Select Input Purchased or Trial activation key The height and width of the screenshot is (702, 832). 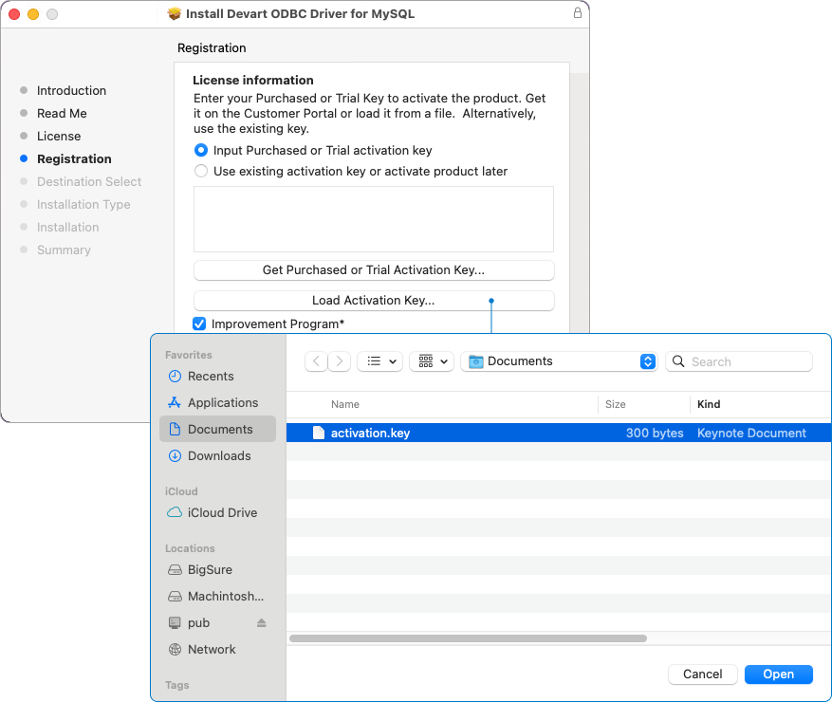coord(200,150)
